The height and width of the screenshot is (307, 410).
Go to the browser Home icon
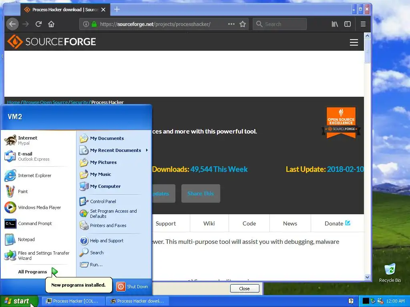coord(51,24)
